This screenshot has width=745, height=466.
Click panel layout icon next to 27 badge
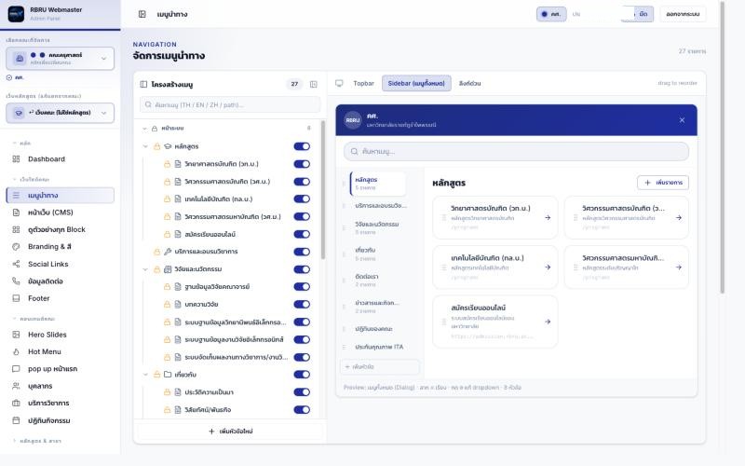tap(314, 84)
